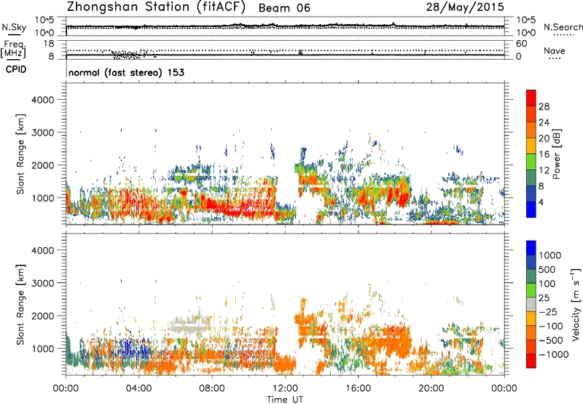This screenshot has width=583, height=404.
Task: Click the '10^5' label on left noise axis
Action: pyautogui.click(x=44, y=20)
